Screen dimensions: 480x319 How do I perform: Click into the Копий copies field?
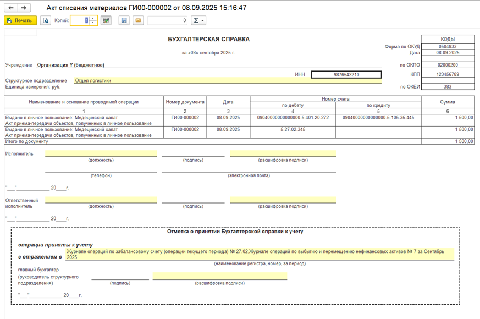80,20
